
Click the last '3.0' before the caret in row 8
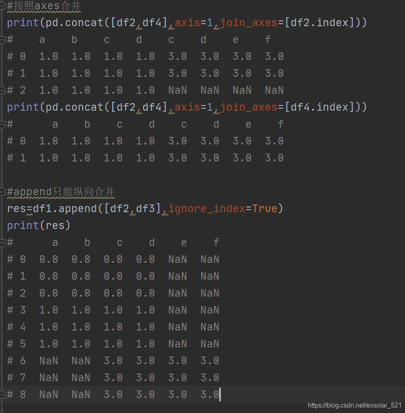tap(210, 394)
